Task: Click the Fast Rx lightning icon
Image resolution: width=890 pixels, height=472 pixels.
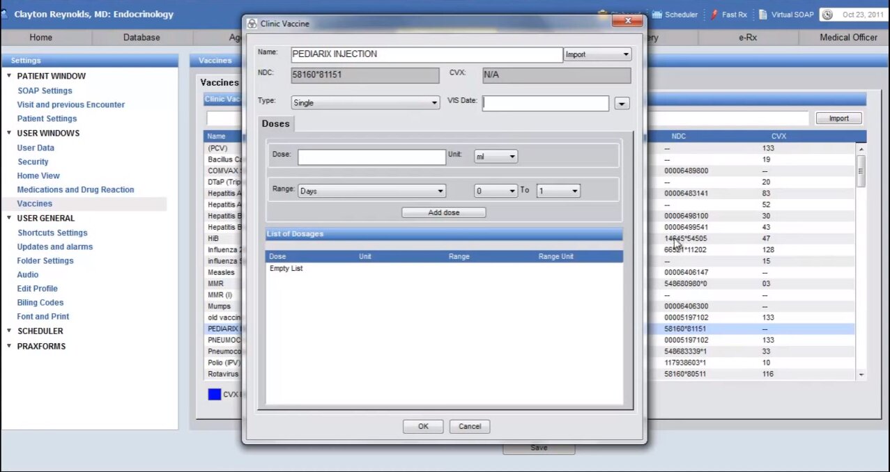Action: (x=714, y=15)
